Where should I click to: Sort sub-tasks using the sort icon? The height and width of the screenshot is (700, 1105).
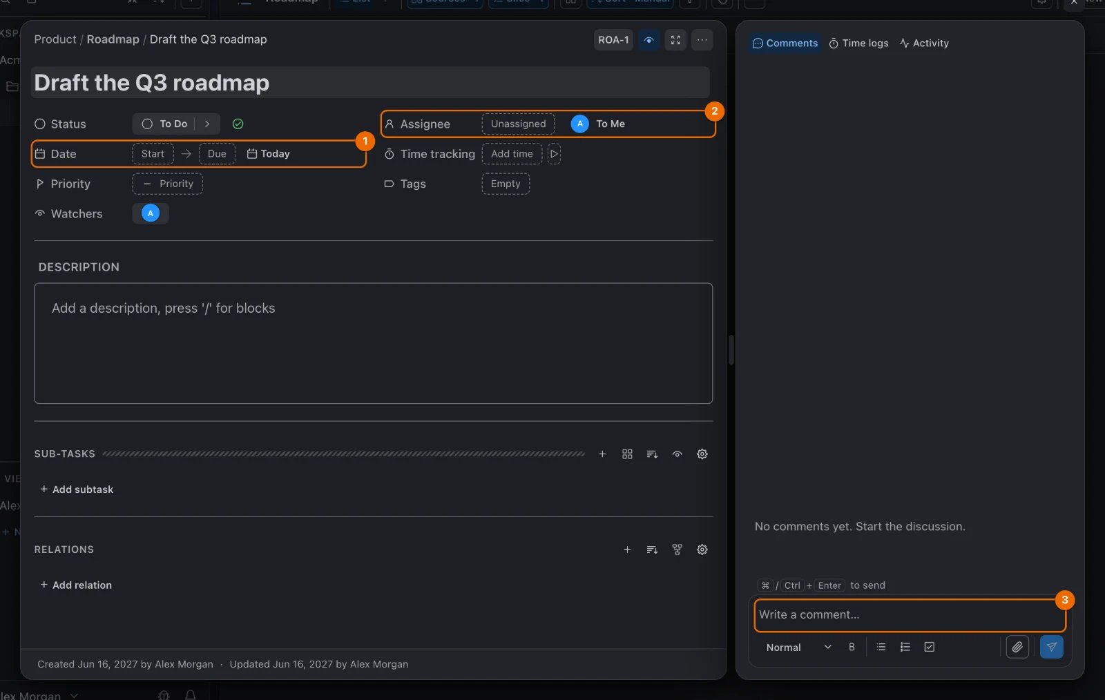pos(652,454)
